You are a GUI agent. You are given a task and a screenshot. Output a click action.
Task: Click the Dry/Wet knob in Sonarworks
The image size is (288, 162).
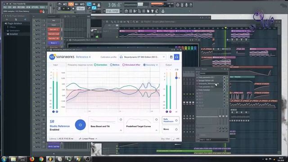pos(173,139)
